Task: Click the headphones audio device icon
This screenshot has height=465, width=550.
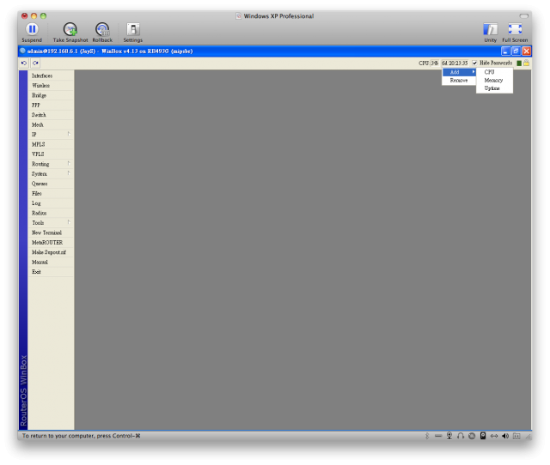Action: point(461,436)
